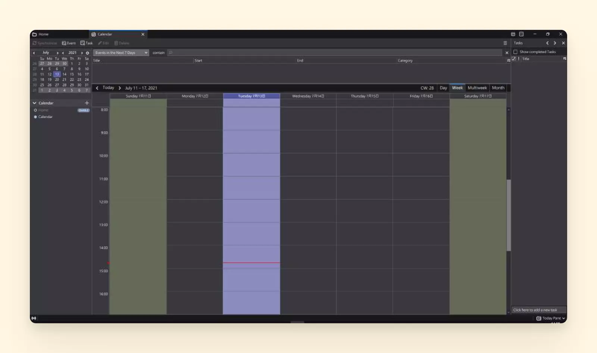This screenshot has width=597, height=353.
Task: Click the Enable button for Home calendar
Action: [x=84, y=110]
